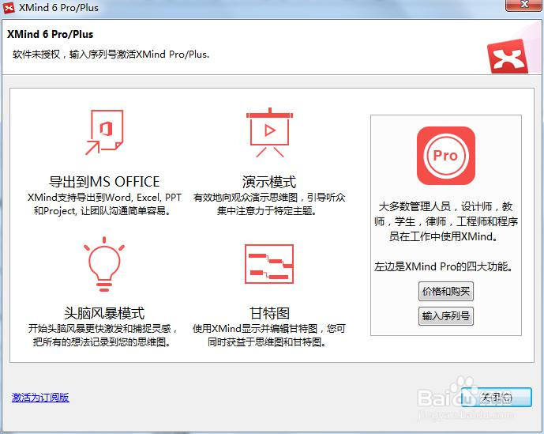The width and height of the screenshot is (544, 434).
Task: Click the 头脑风暴模式 heading
Action: tap(104, 313)
